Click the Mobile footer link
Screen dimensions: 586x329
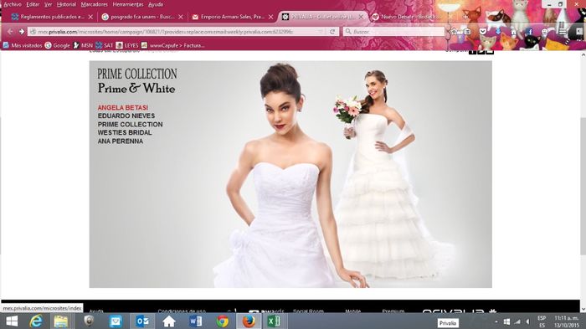352,311
